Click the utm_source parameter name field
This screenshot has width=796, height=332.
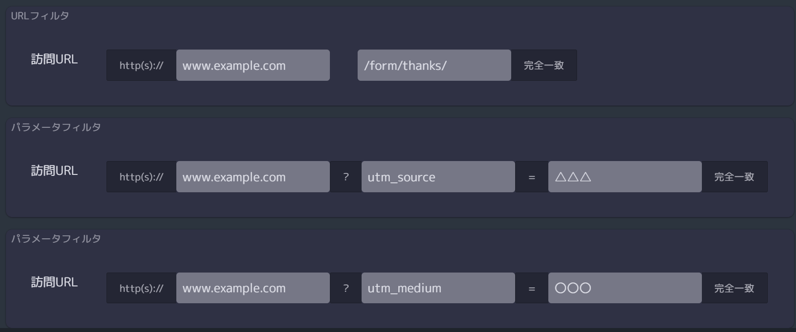[438, 176]
